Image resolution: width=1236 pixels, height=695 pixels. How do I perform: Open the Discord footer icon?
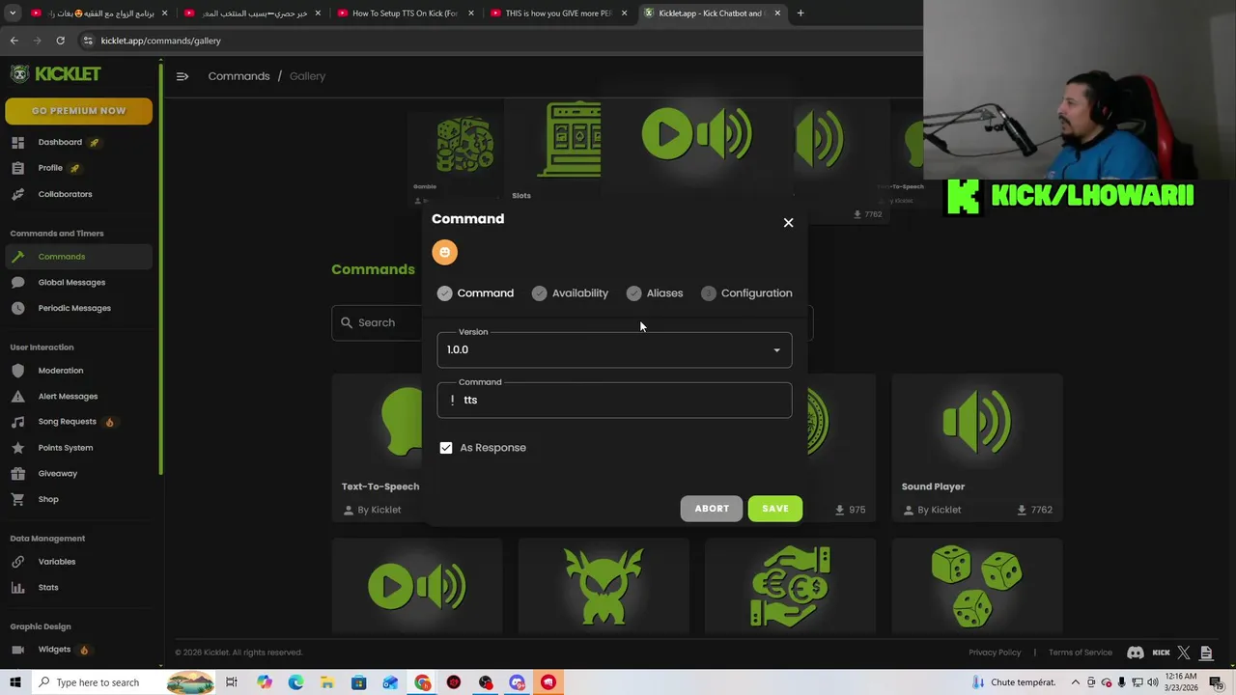click(1136, 653)
